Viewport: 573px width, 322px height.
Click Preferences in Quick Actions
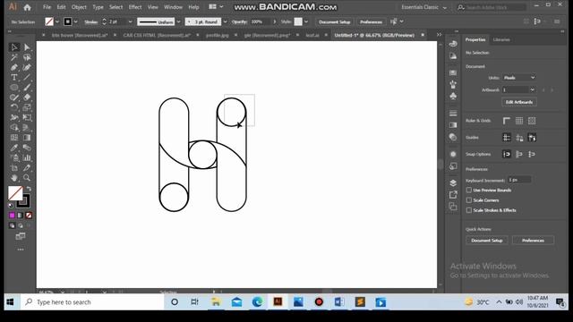pos(533,241)
